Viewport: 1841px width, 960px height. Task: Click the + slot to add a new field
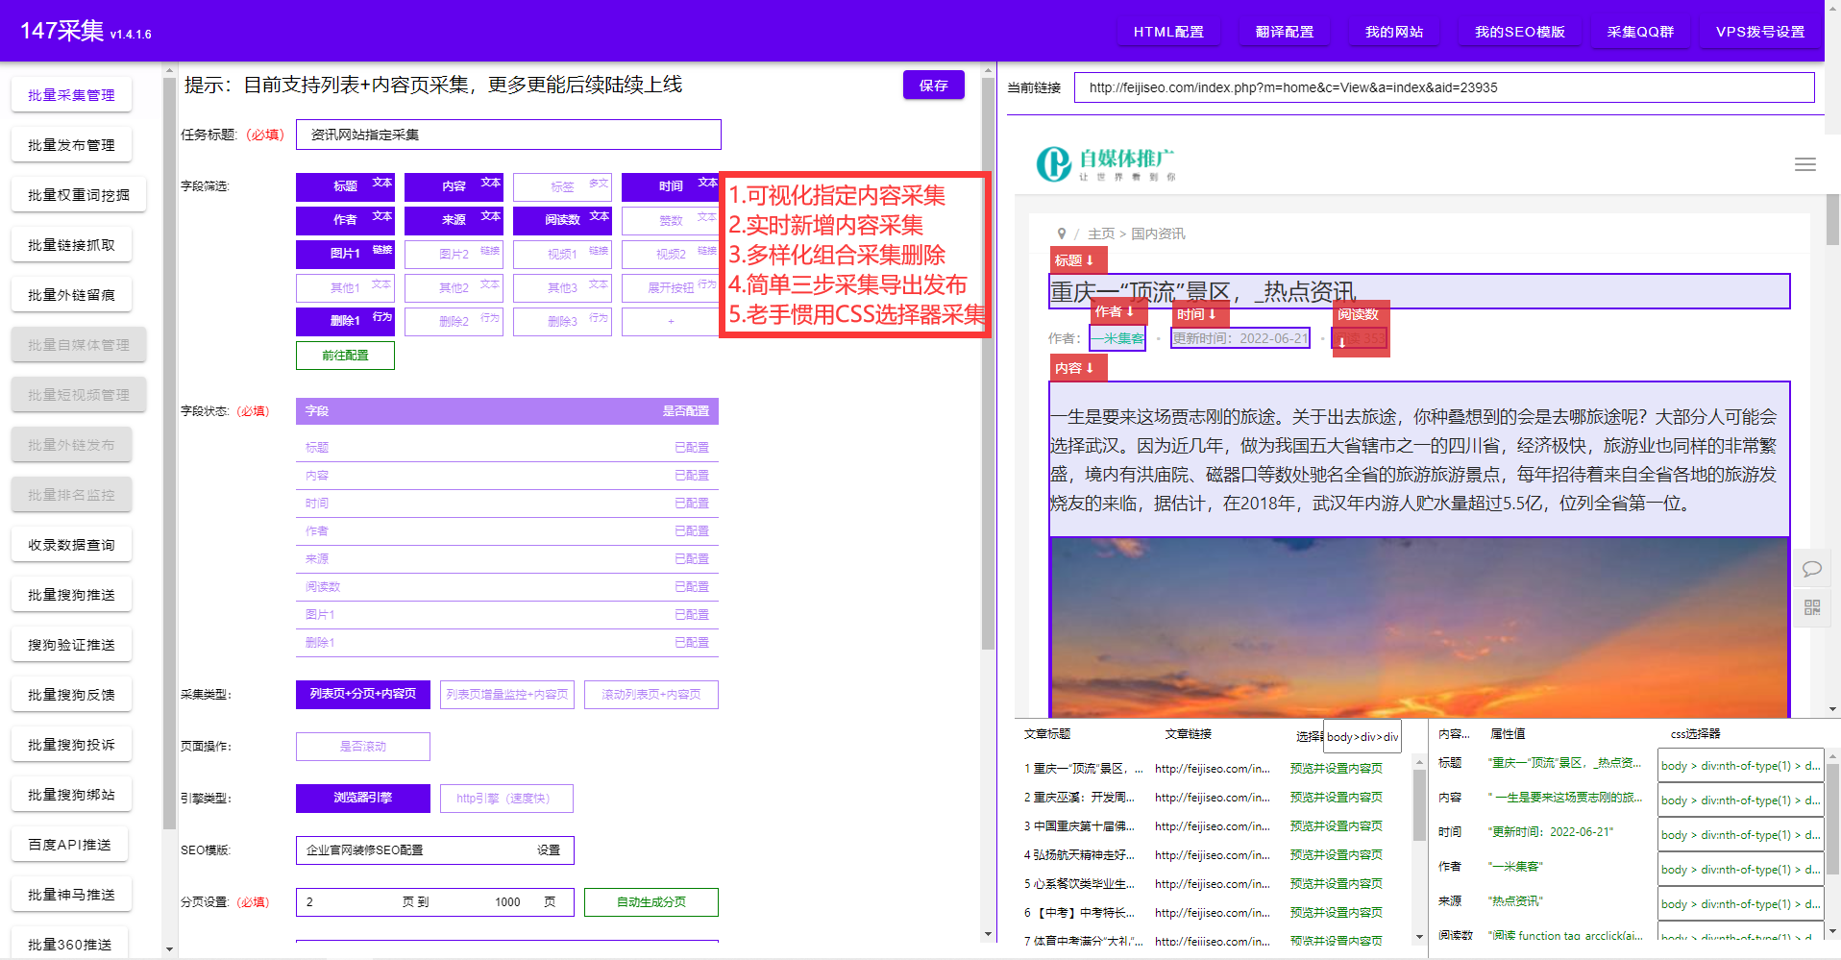670,321
